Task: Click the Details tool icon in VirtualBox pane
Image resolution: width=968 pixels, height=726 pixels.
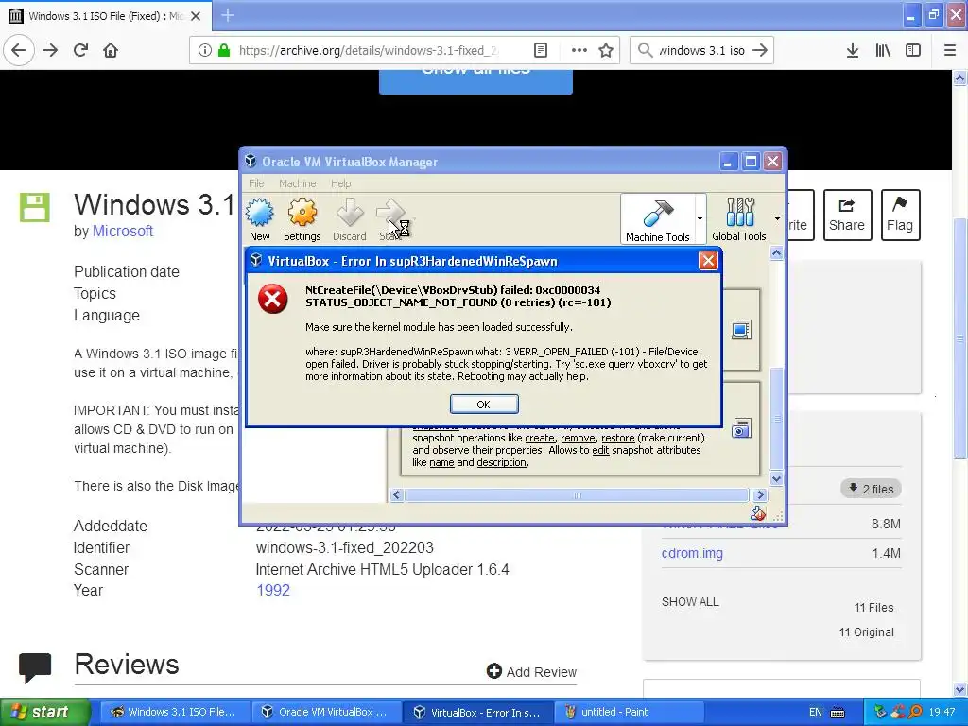Action: pyautogui.click(x=741, y=330)
